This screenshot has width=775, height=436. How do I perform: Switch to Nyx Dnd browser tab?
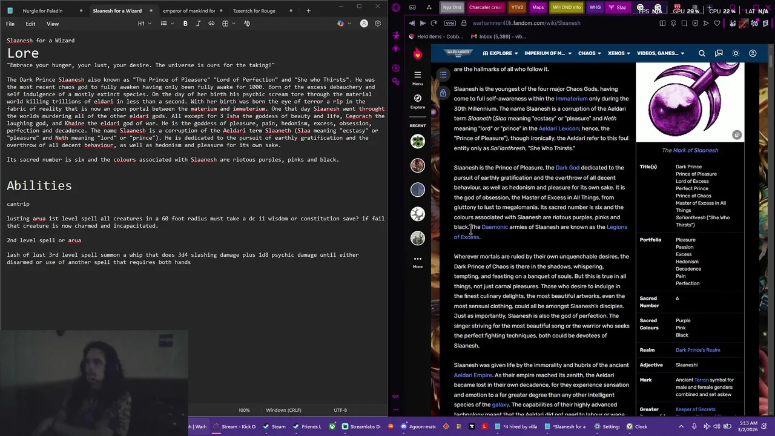coord(452,7)
